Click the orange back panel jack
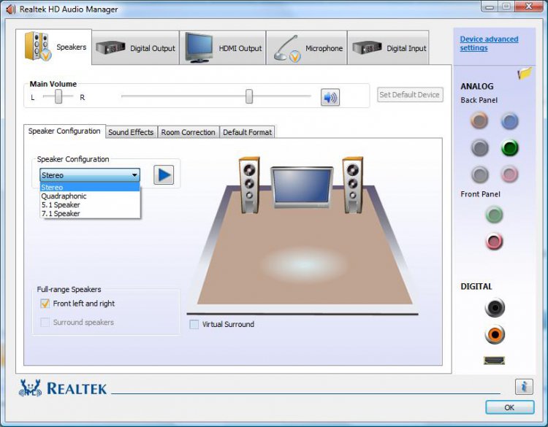 [479, 121]
